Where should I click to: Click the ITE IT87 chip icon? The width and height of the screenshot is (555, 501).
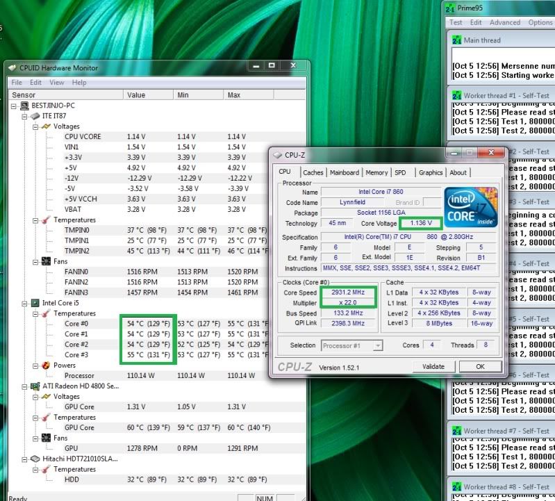coord(35,116)
